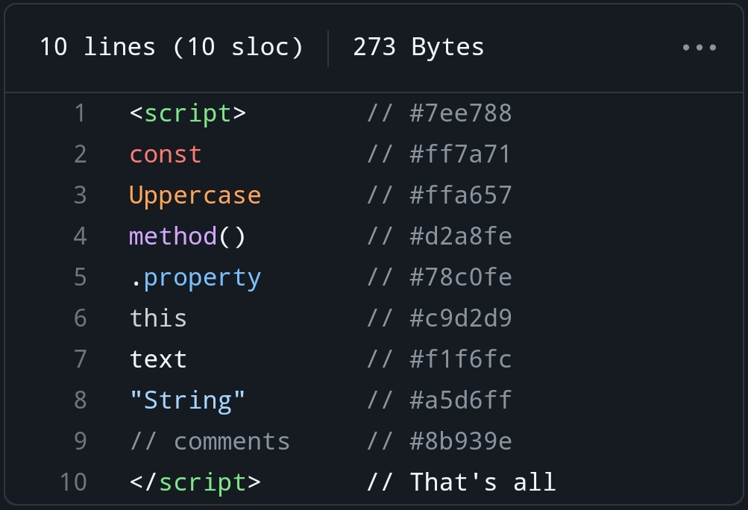The width and height of the screenshot is (748, 510).
Task: Click the word "text" on line 7
Action: (158, 359)
